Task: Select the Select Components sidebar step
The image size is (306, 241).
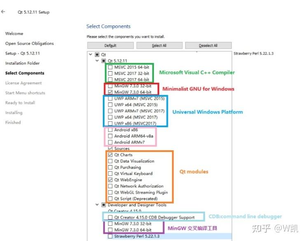Action: click(25, 73)
